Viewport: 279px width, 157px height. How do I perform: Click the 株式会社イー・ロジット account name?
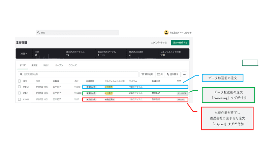pos(180,33)
